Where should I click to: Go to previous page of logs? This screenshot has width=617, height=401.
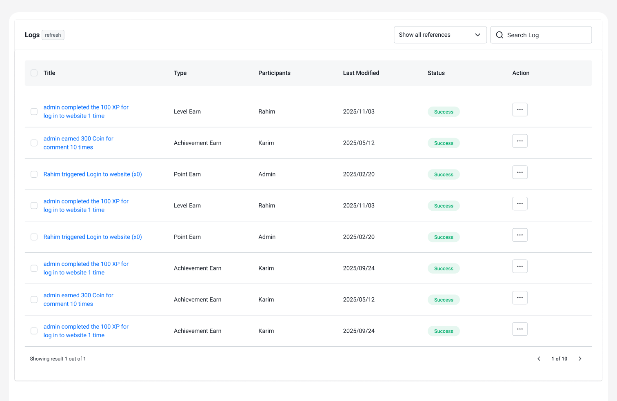pos(539,359)
